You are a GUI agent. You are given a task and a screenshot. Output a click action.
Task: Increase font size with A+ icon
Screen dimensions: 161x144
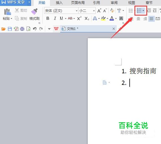[x=99, y=10]
